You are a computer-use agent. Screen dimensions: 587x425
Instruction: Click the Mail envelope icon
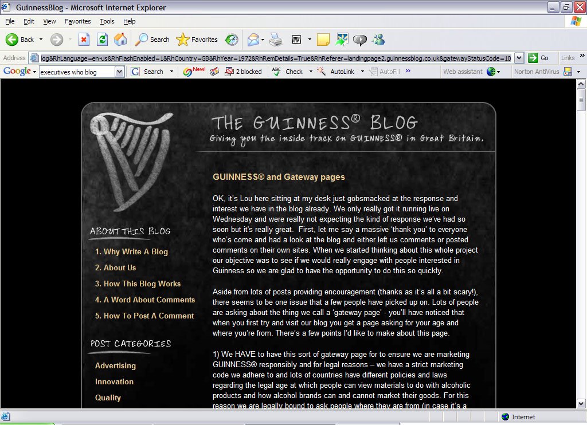(253, 40)
